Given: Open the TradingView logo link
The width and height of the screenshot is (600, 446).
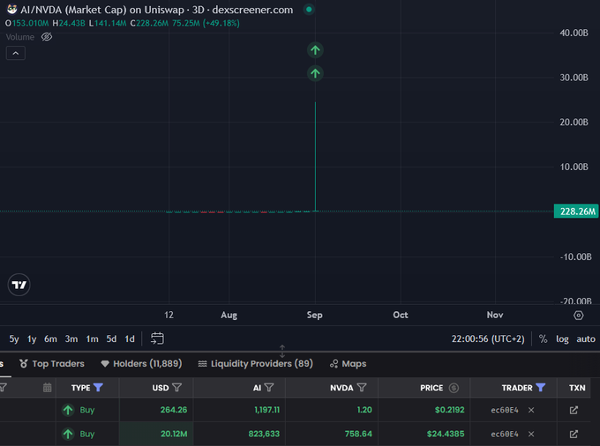Looking at the screenshot, I should pyautogui.click(x=19, y=285).
